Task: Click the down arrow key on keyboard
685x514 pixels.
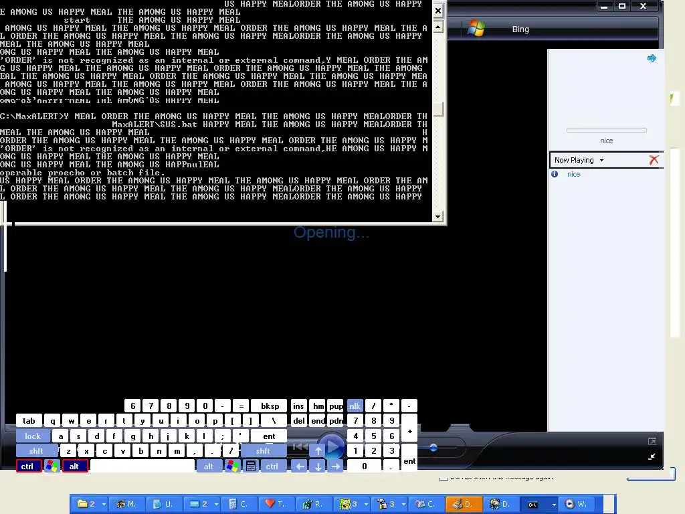Action: pyautogui.click(x=318, y=466)
